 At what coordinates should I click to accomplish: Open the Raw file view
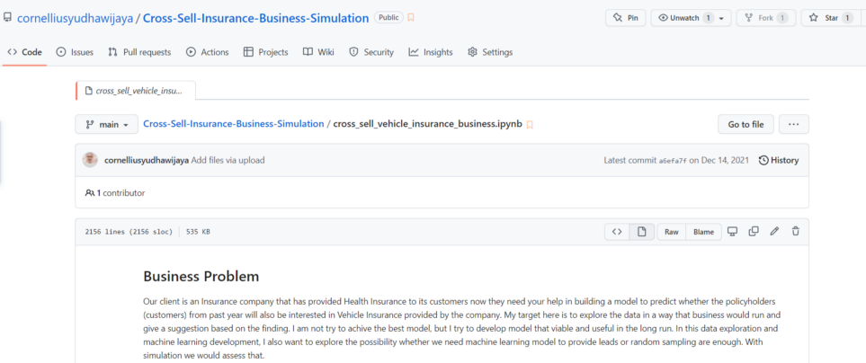671,232
